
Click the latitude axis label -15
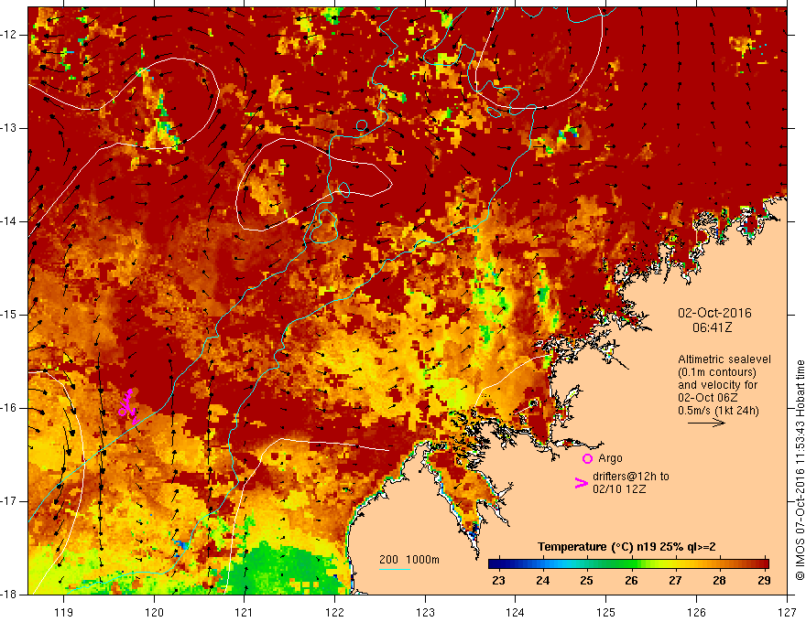tap(9, 315)
